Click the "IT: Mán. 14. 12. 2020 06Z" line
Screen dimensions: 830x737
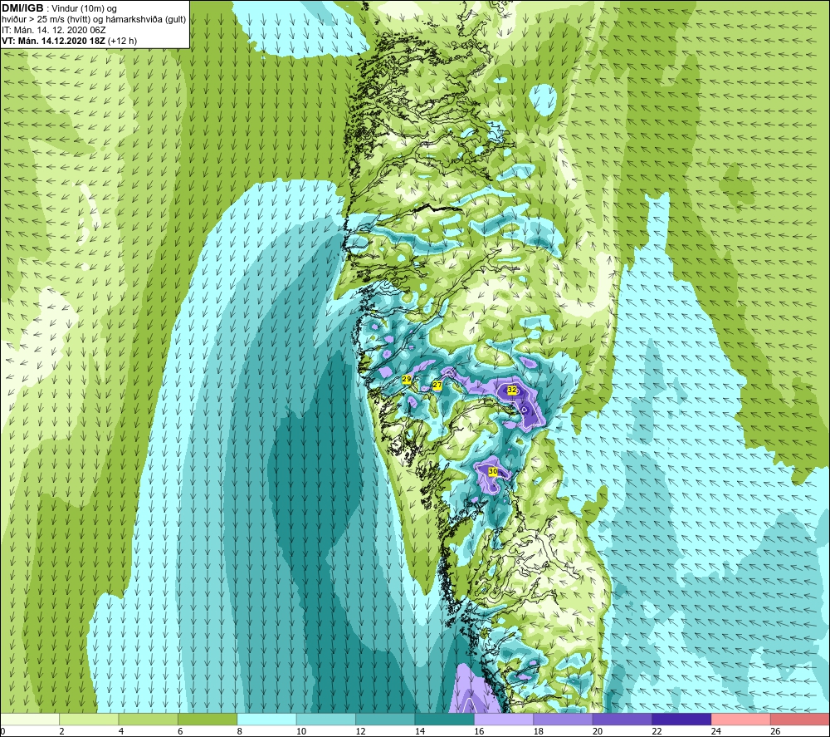pos(53,30)
